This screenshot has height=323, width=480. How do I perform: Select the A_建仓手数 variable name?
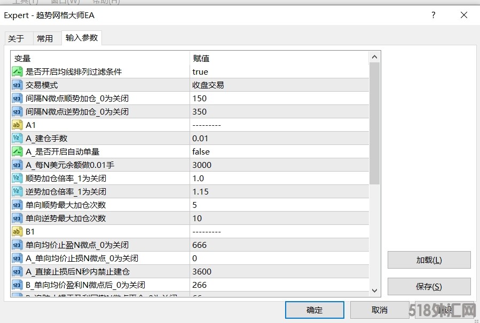pos(46,138)
